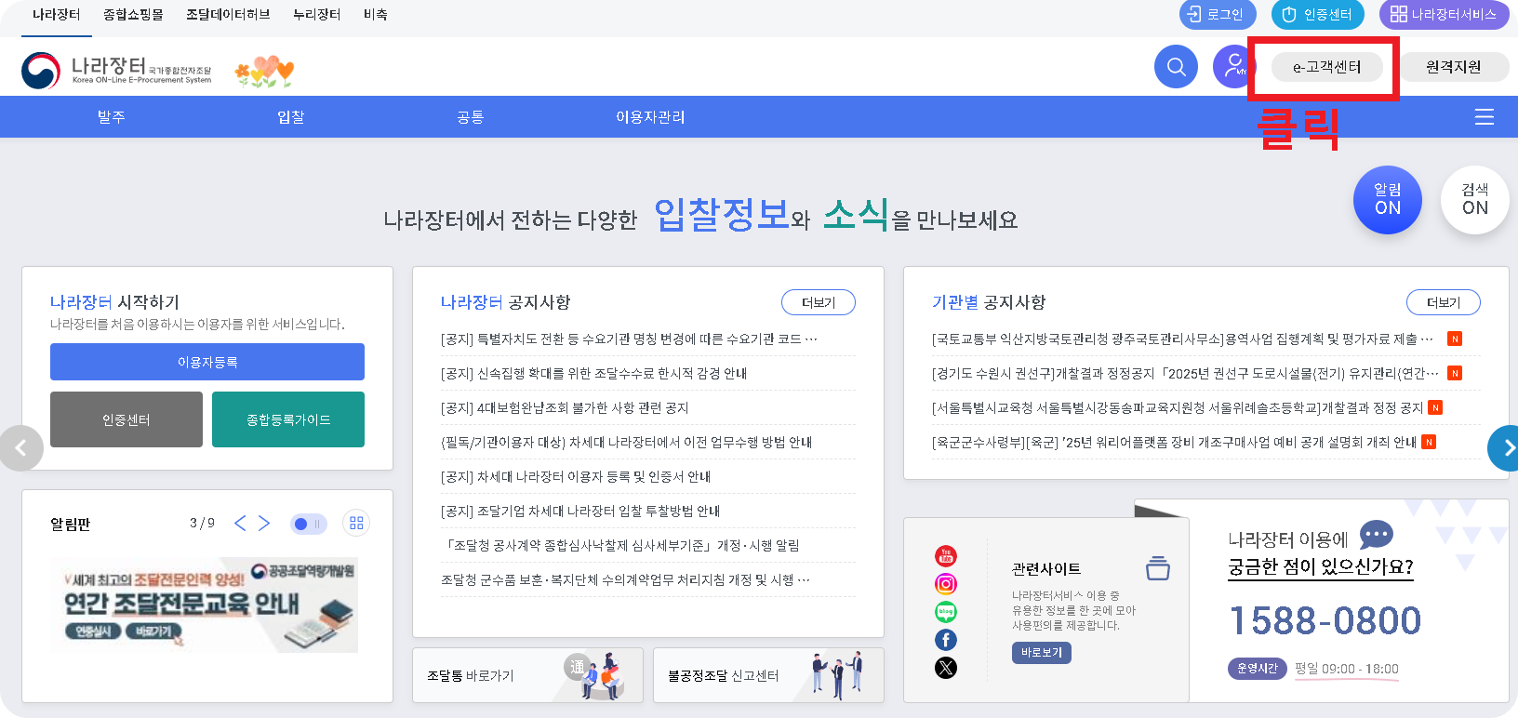
Task: Click the e-고객센터 button
Action: [x=1326, y=67]
